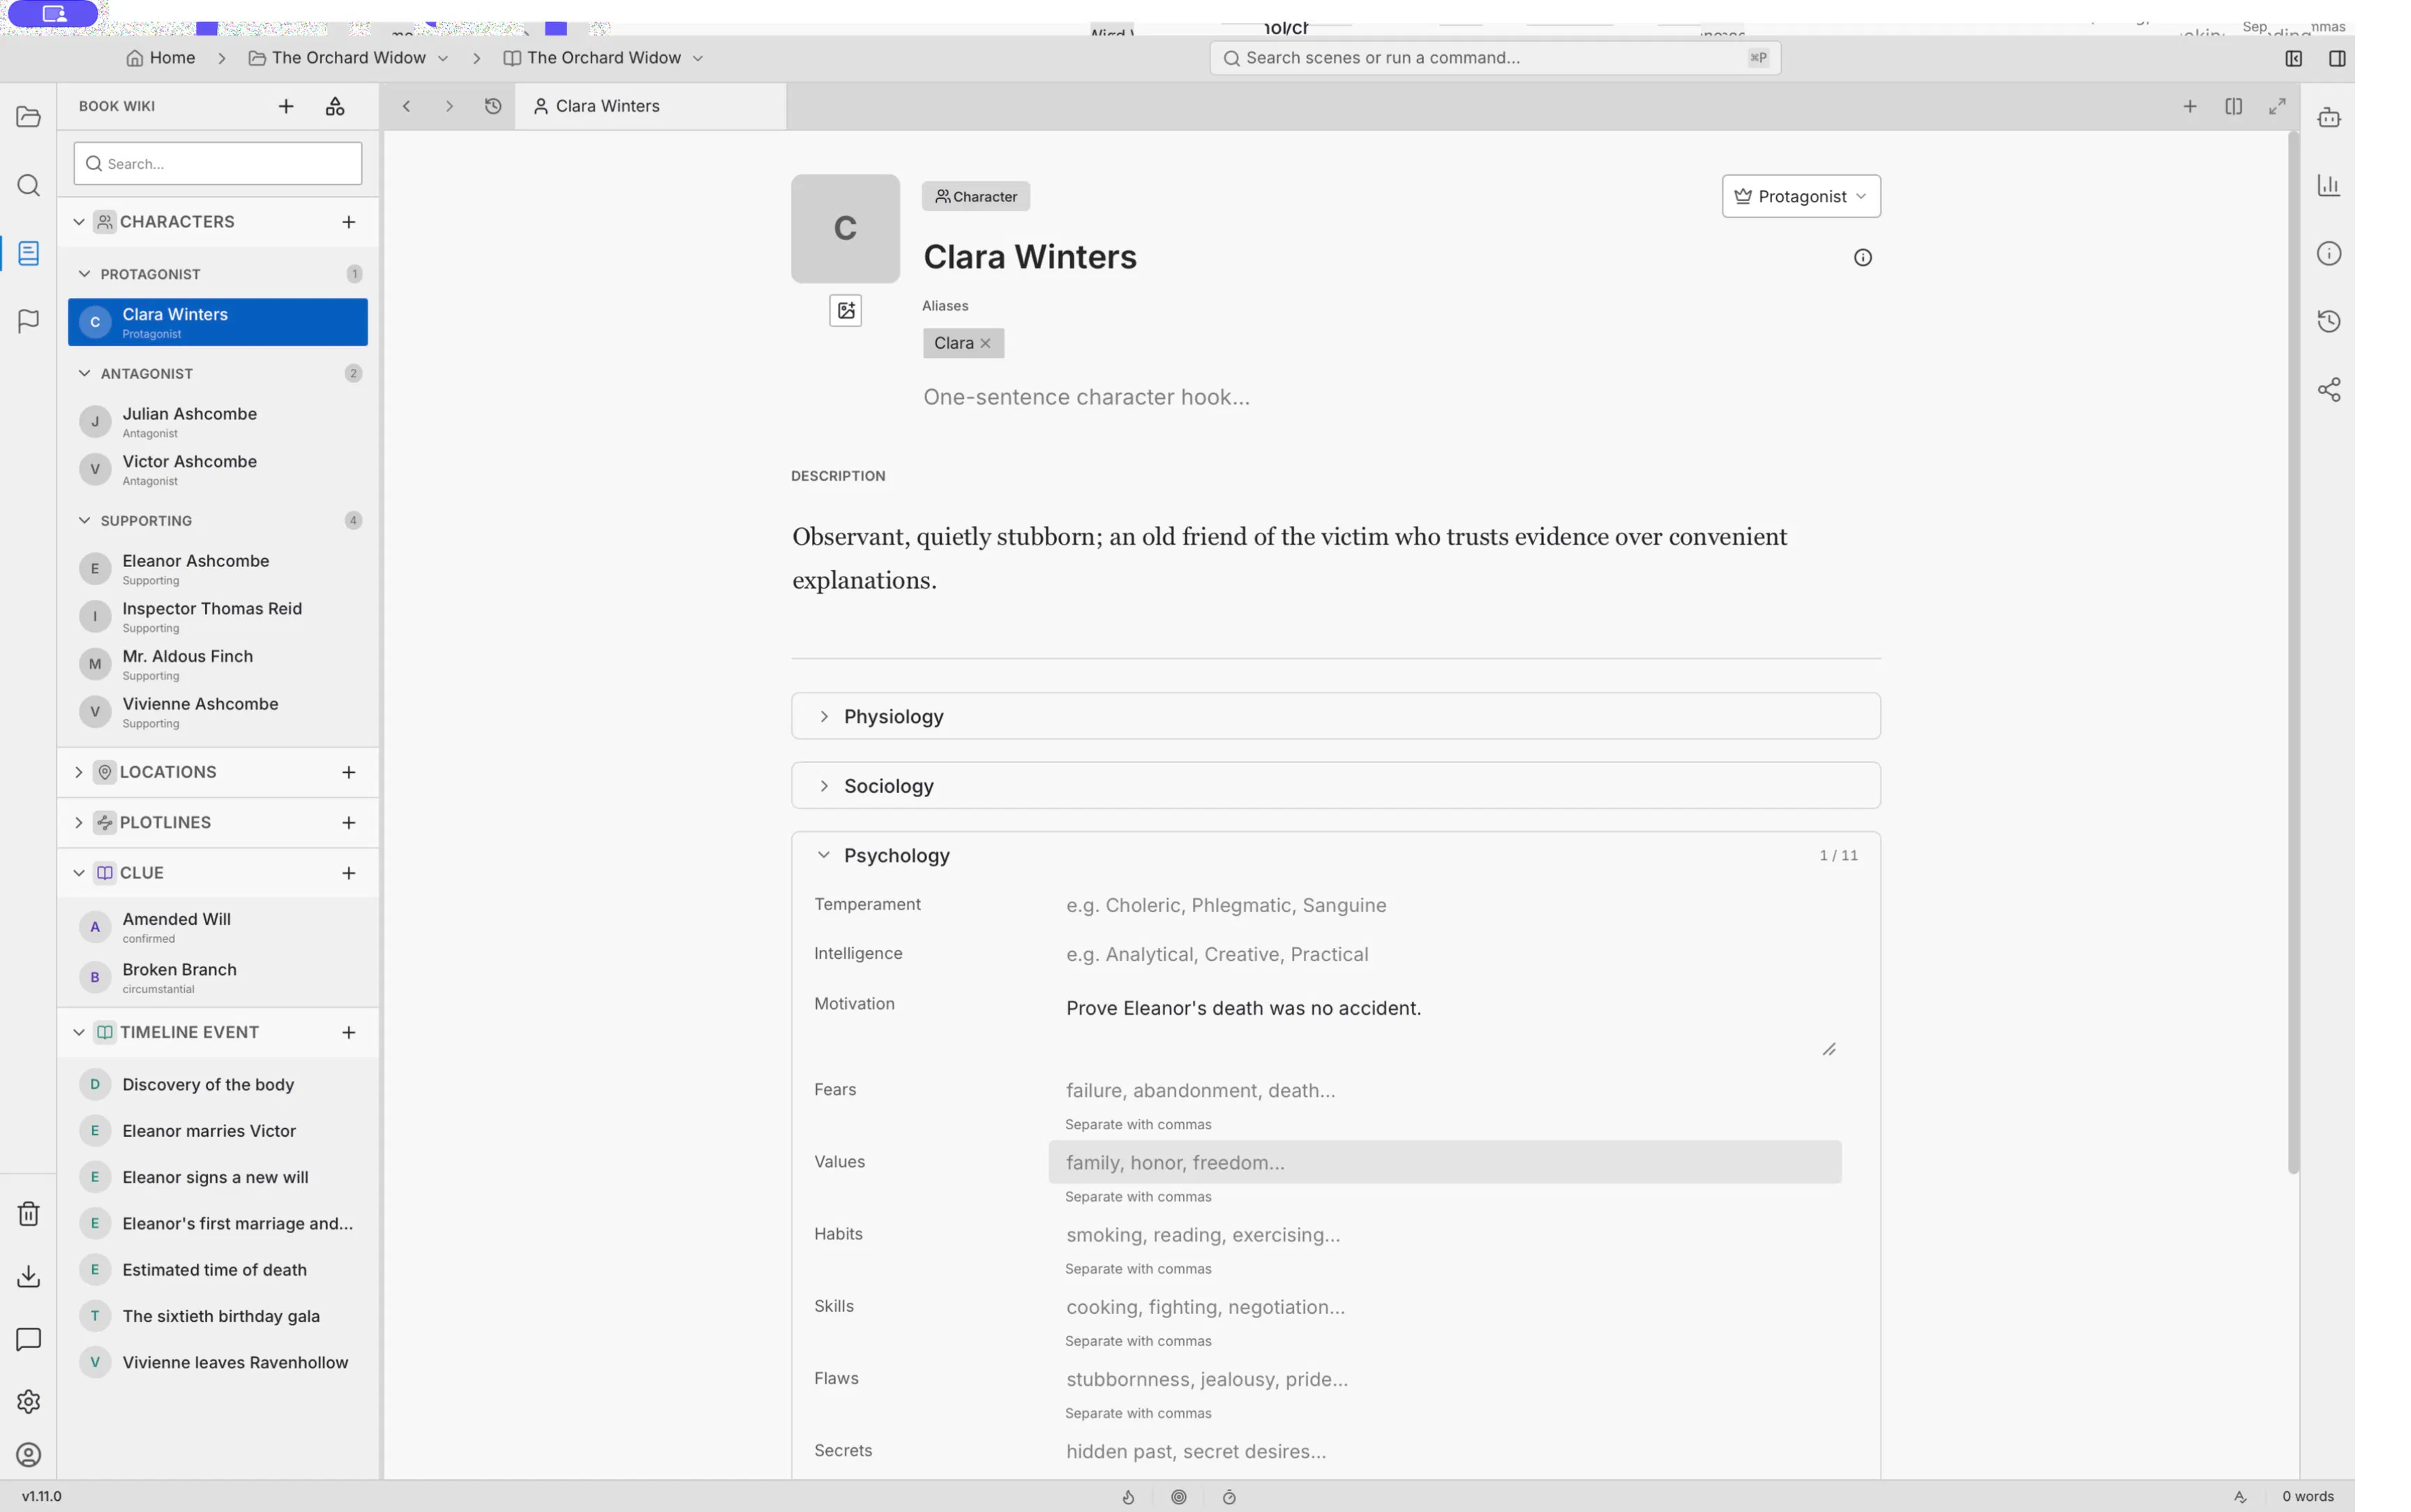The image size is (2411, 1512).
Task: Collapse the Supporting group
Action: [x=84, y=520]
